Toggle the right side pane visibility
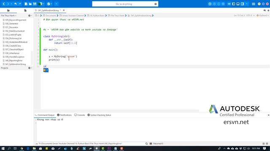This screenshot has width=270, height=151. coord(242,4)
